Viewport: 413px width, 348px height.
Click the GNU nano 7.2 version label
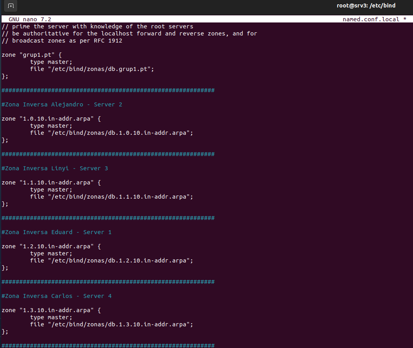30,19
